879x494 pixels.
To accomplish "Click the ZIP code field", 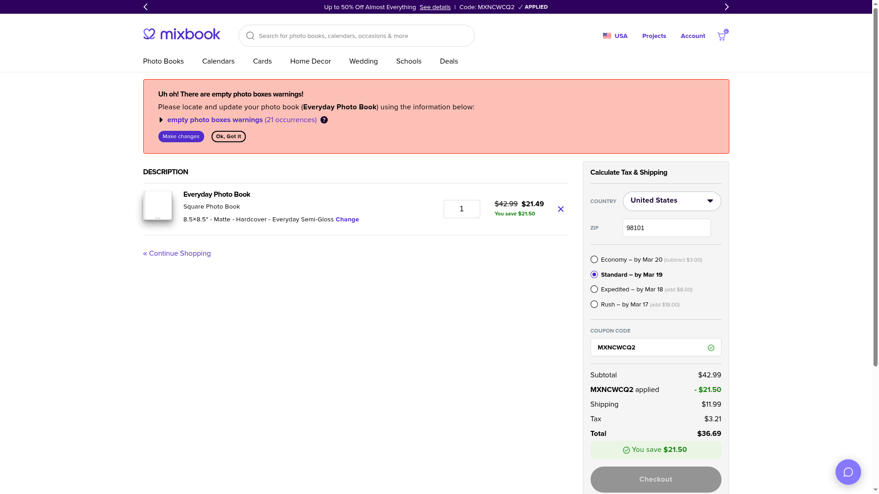I will tap(666, 228).
